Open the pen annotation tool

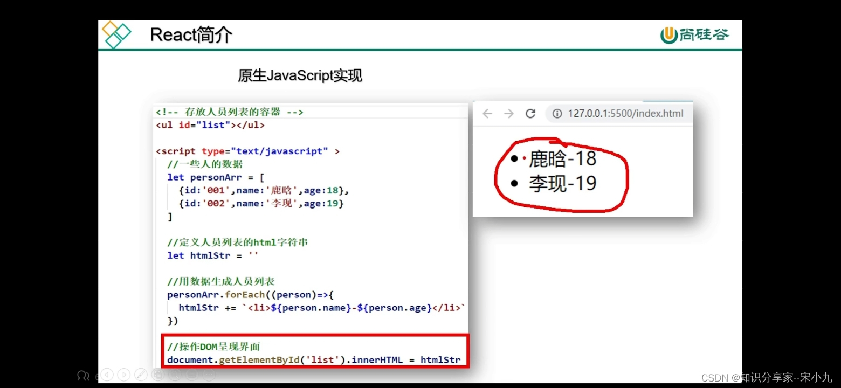click(141, 375)
